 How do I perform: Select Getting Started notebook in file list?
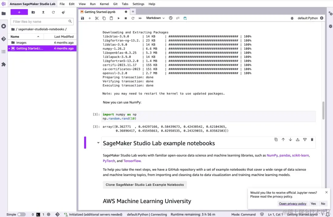(x=42, y=48)
